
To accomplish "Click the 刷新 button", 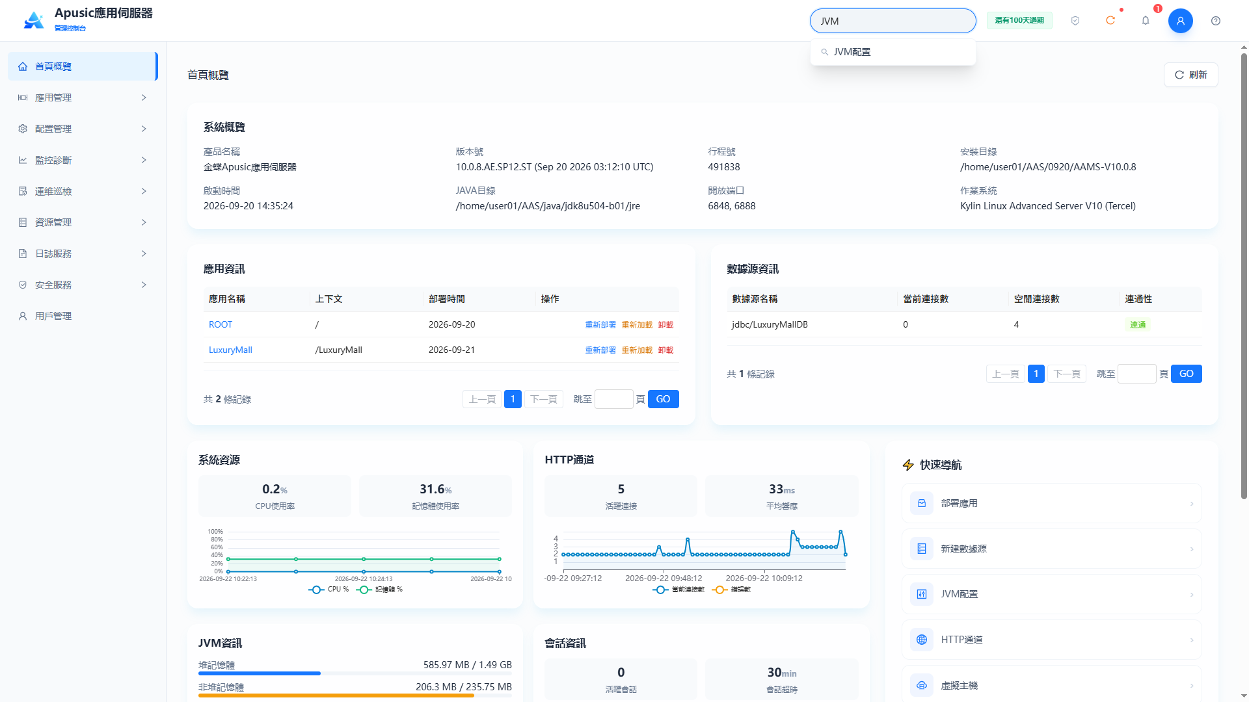I will (1190, 75).
